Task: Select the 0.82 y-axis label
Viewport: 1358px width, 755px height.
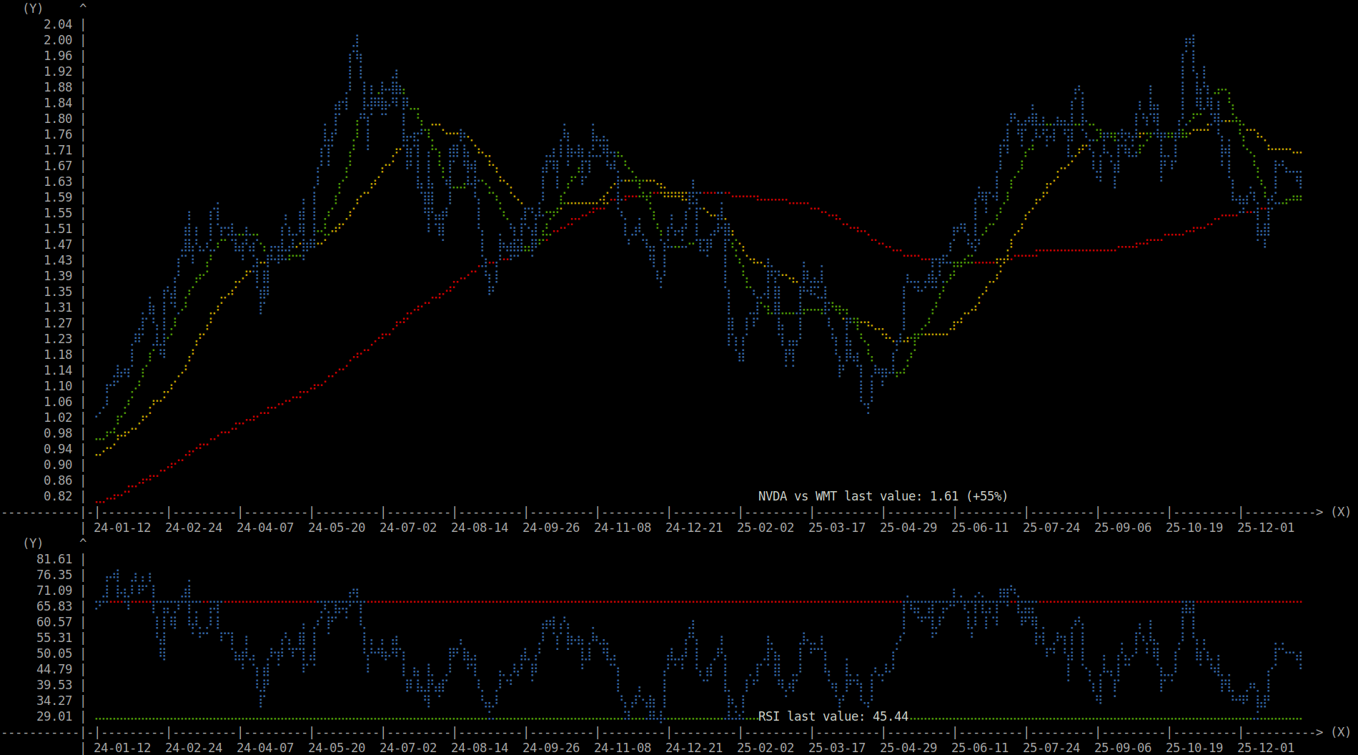Action: (58, 496)
